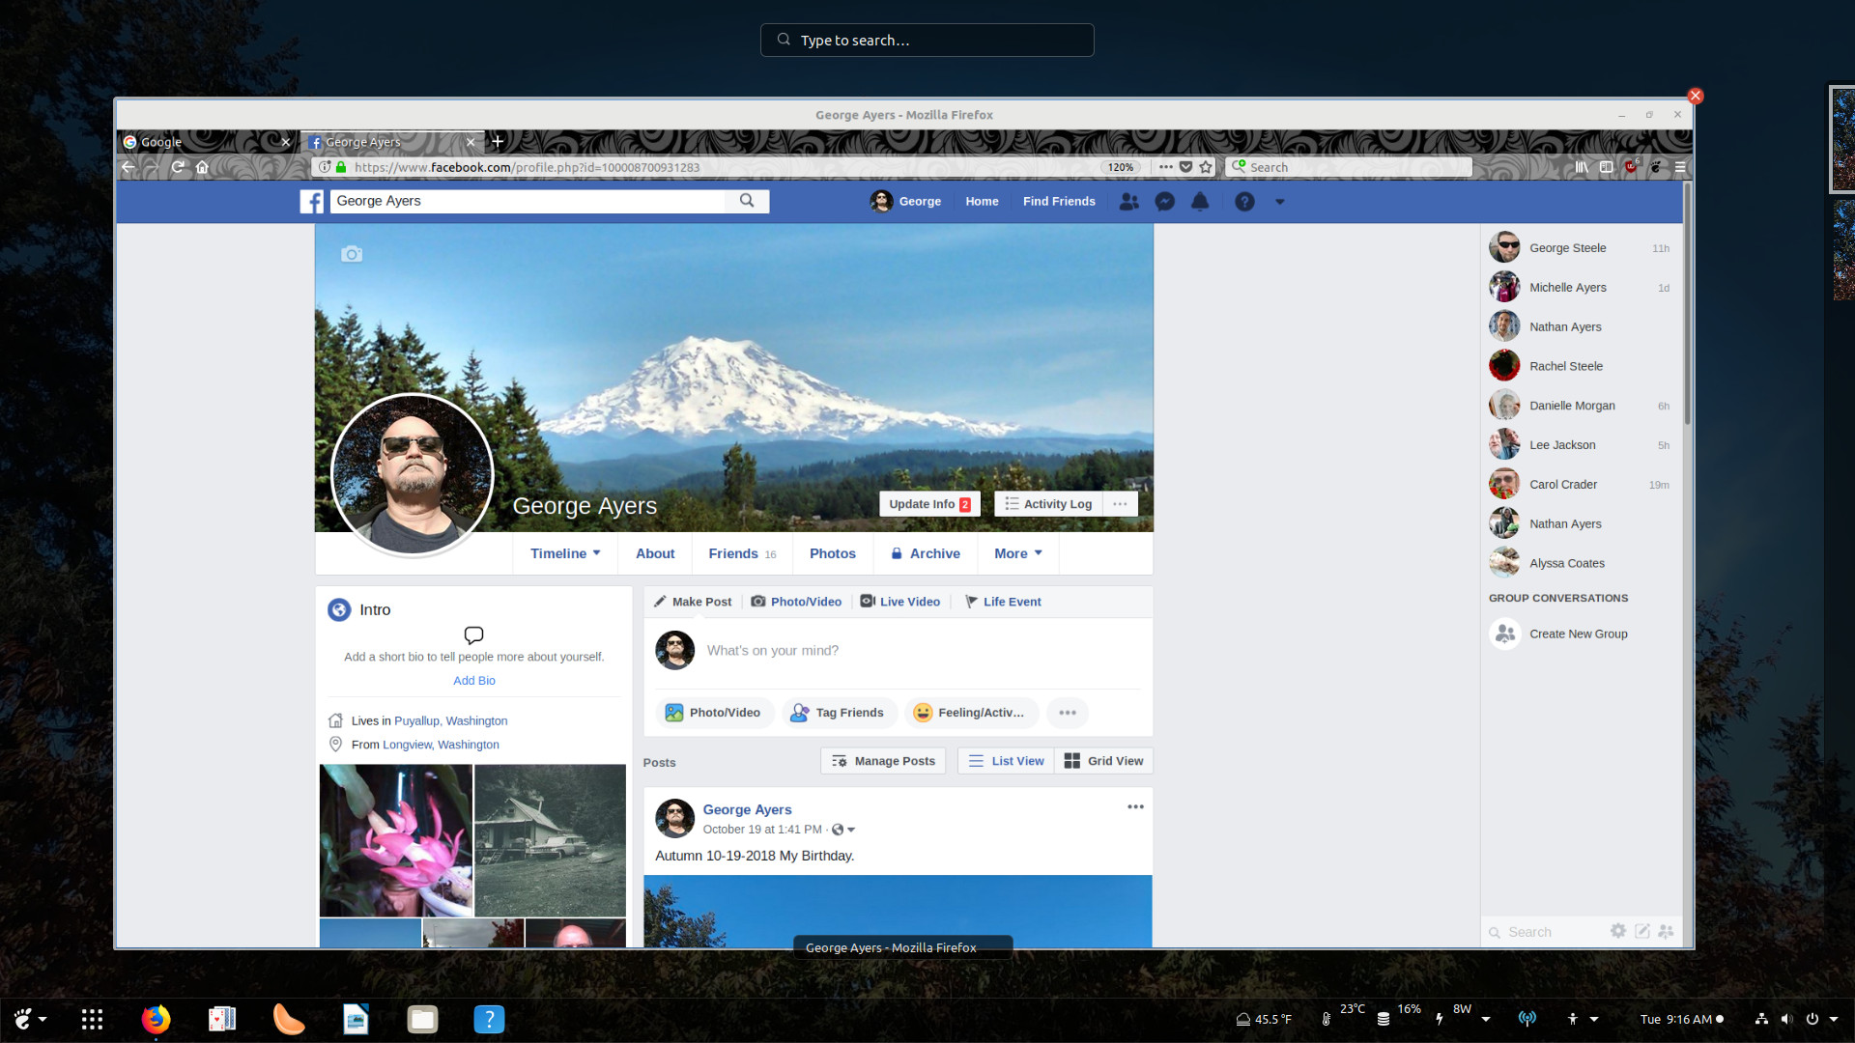Viewport: 1855px width, 1043px height.
Task: Open the Activity Log
Action: [1048, 504]
